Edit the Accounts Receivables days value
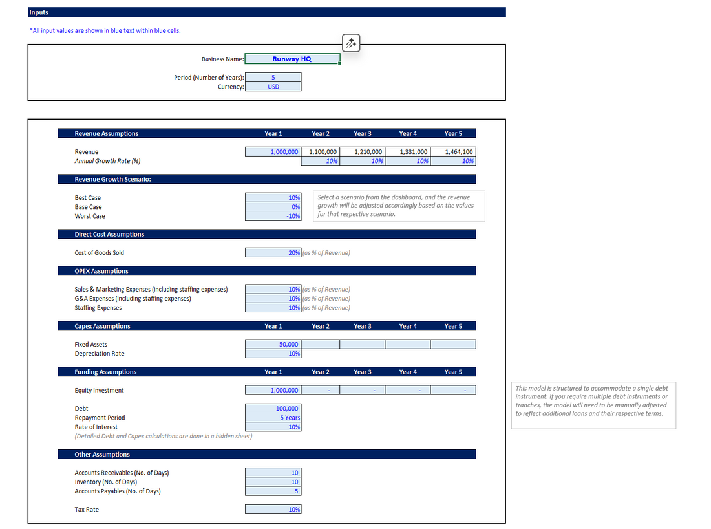The image size is (711, 529). [273, 472]
